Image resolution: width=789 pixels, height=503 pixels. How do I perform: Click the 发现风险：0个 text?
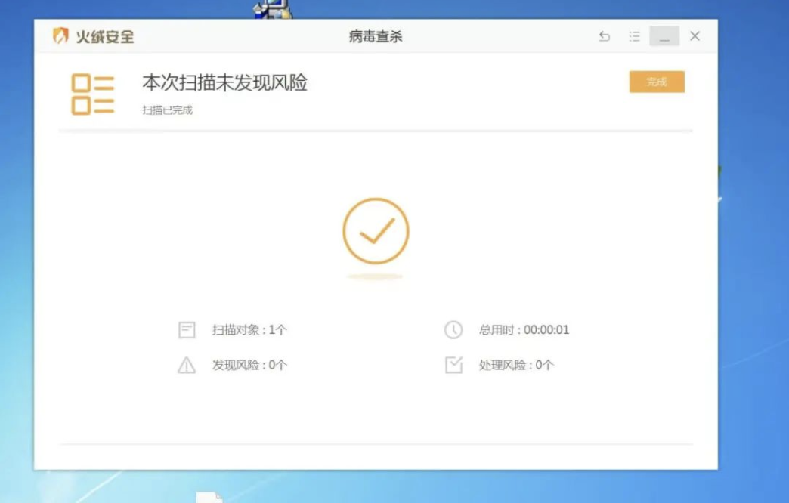coord(249,366)
